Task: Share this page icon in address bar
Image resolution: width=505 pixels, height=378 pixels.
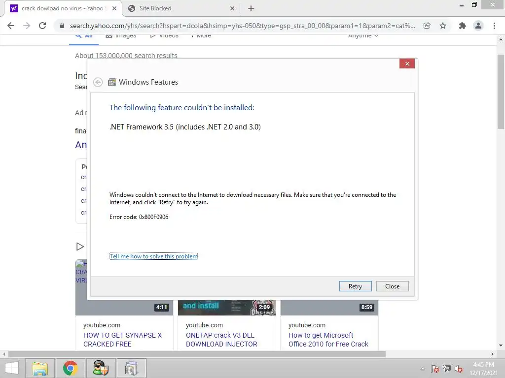Action: click(x=427, y=26)
